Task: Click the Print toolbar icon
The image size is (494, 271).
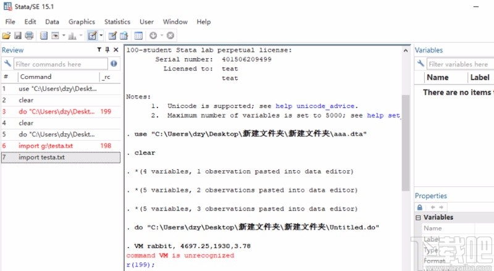Action: pos(29,36)
